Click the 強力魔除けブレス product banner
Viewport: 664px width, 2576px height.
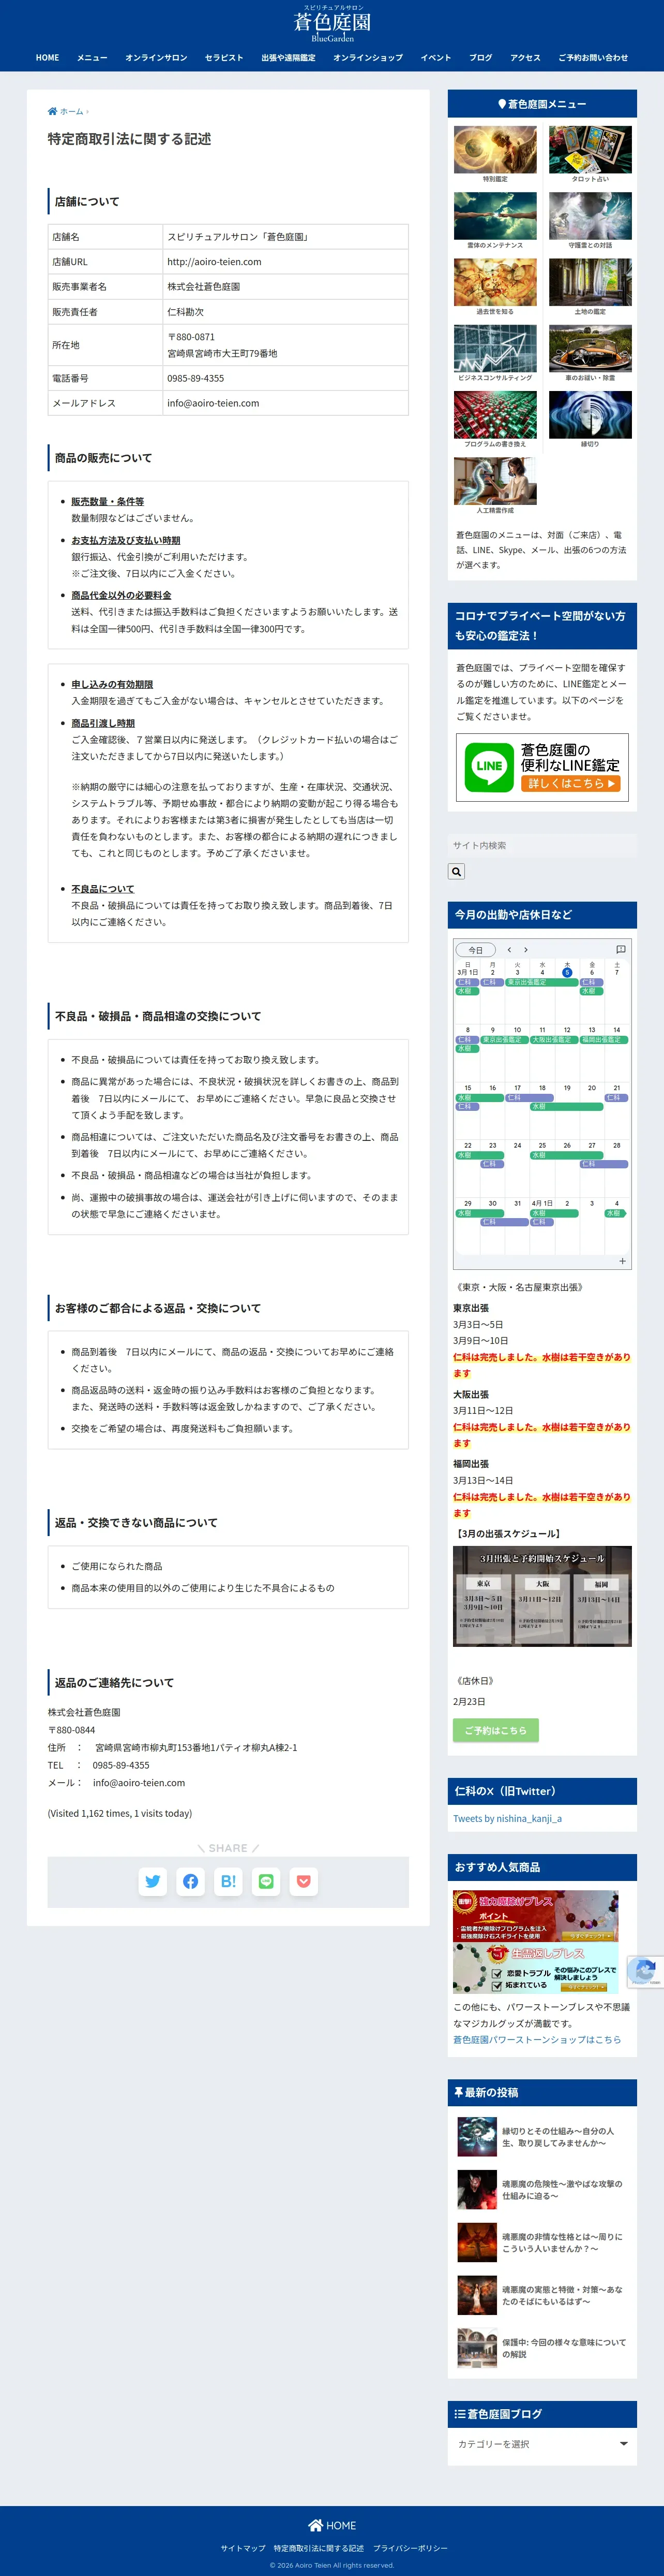(x=535, y=1916)
